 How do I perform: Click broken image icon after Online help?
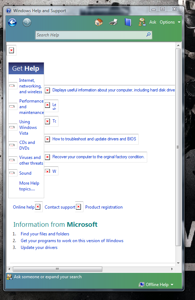click(x=38, y=207)
